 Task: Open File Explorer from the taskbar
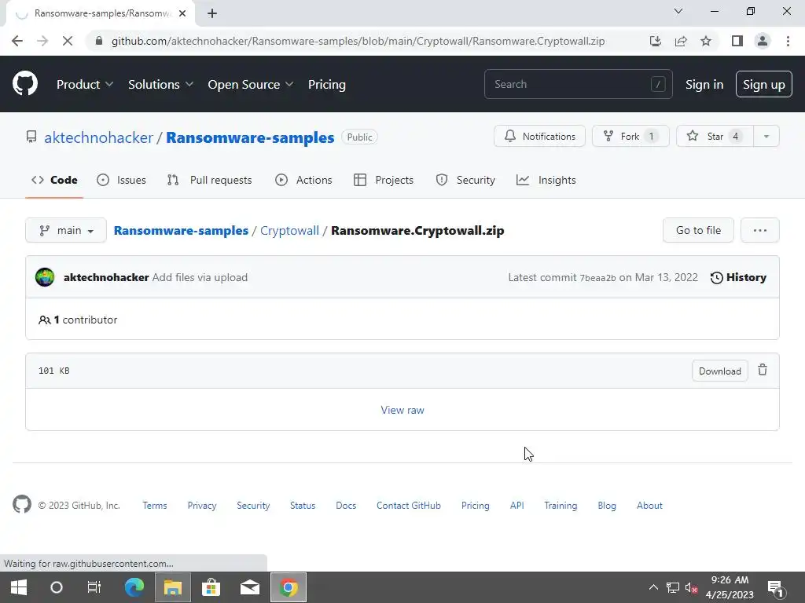(x=172, y=587)
